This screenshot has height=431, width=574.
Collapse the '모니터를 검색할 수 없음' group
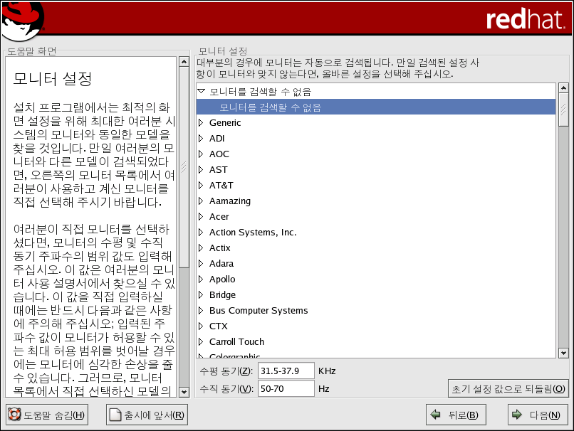pyautogui.click(x=201, y=91)
